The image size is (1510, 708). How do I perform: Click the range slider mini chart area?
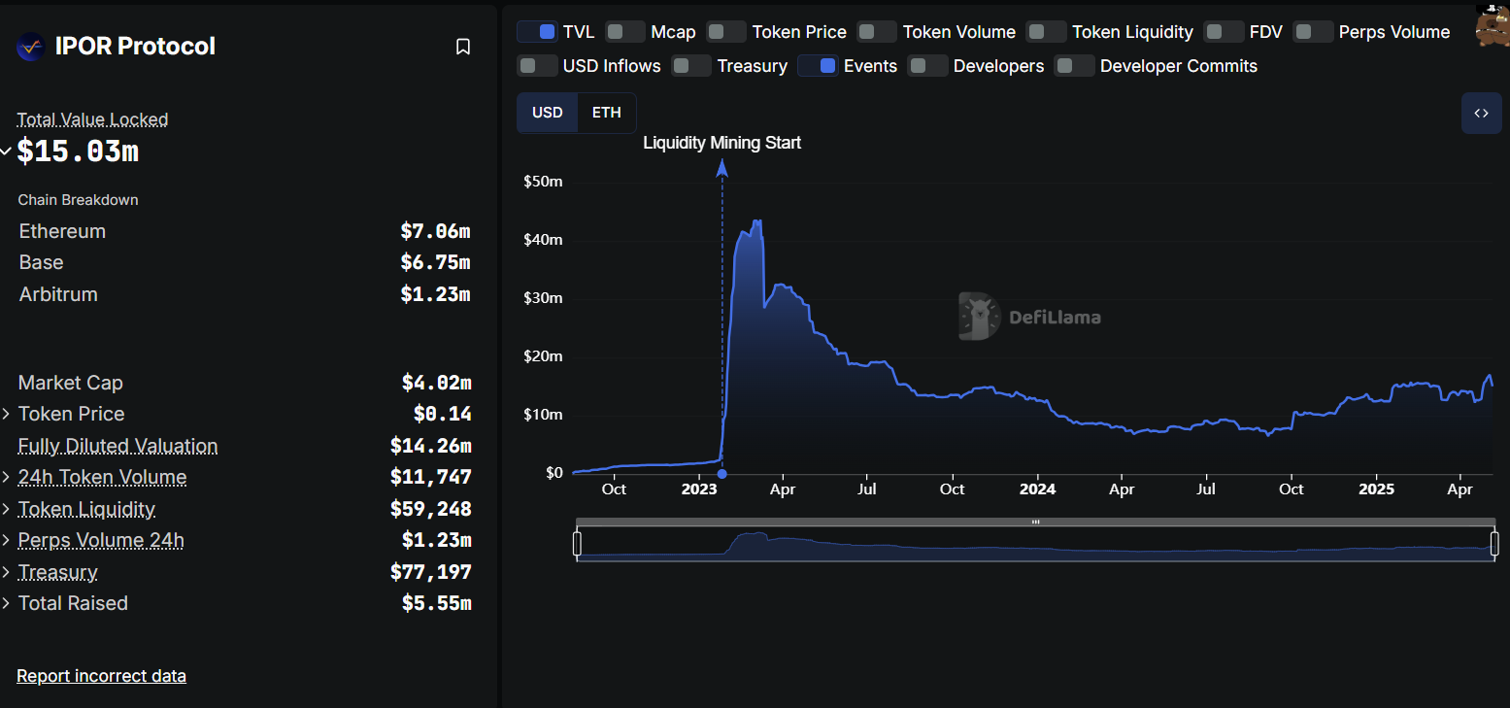(1035, 544)
